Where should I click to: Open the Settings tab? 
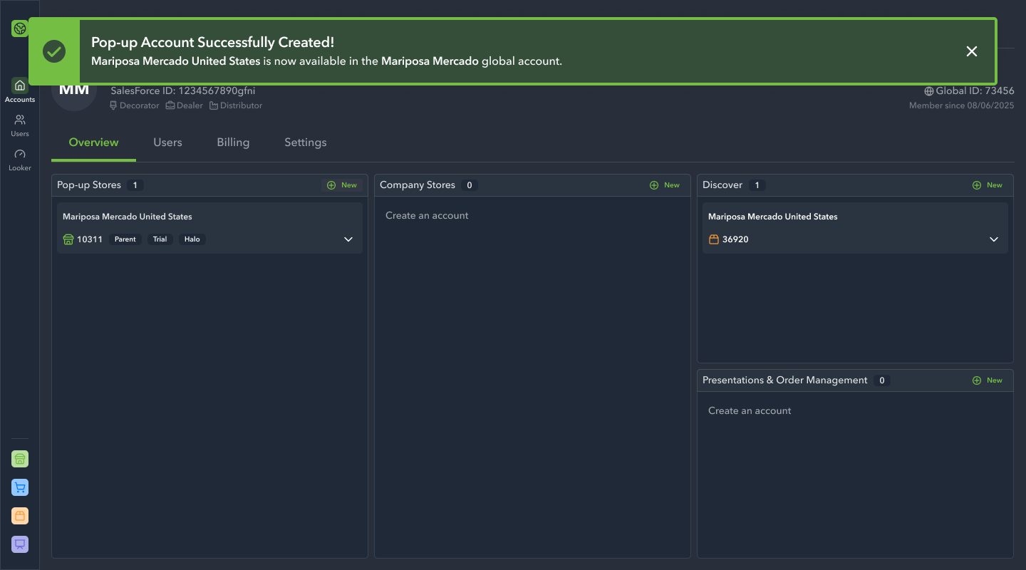pyautogui.click(x=305, y=142)
